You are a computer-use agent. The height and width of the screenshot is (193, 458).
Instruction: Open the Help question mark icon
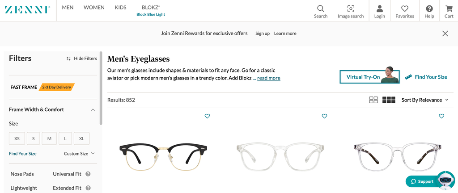[x=429, y=9]
